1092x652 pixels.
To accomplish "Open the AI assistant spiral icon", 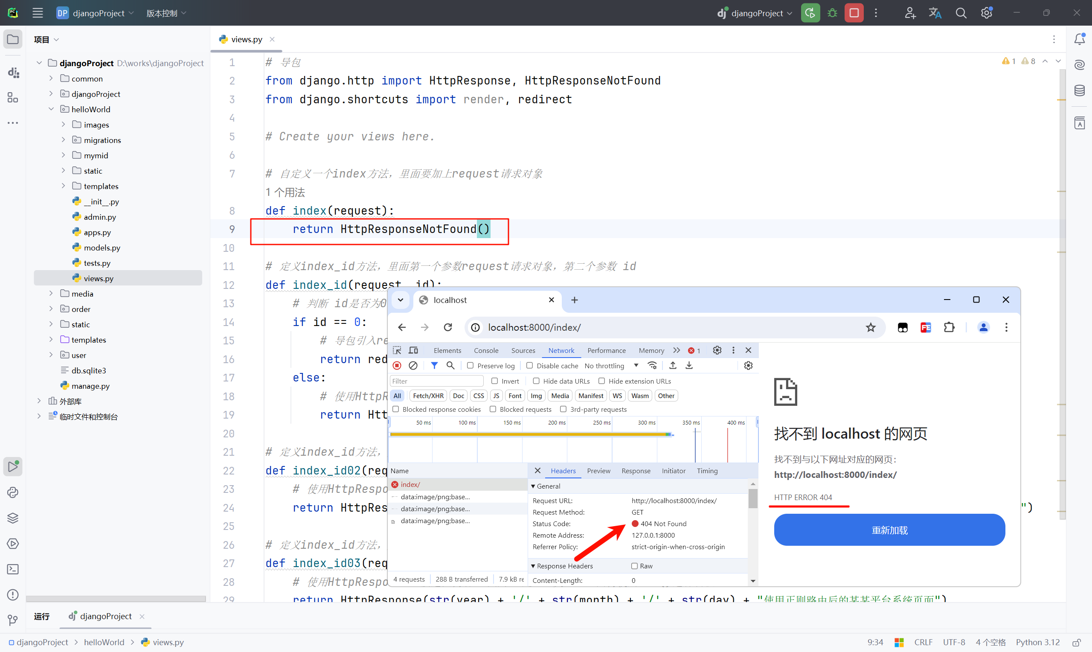I will click(1080, 65).
